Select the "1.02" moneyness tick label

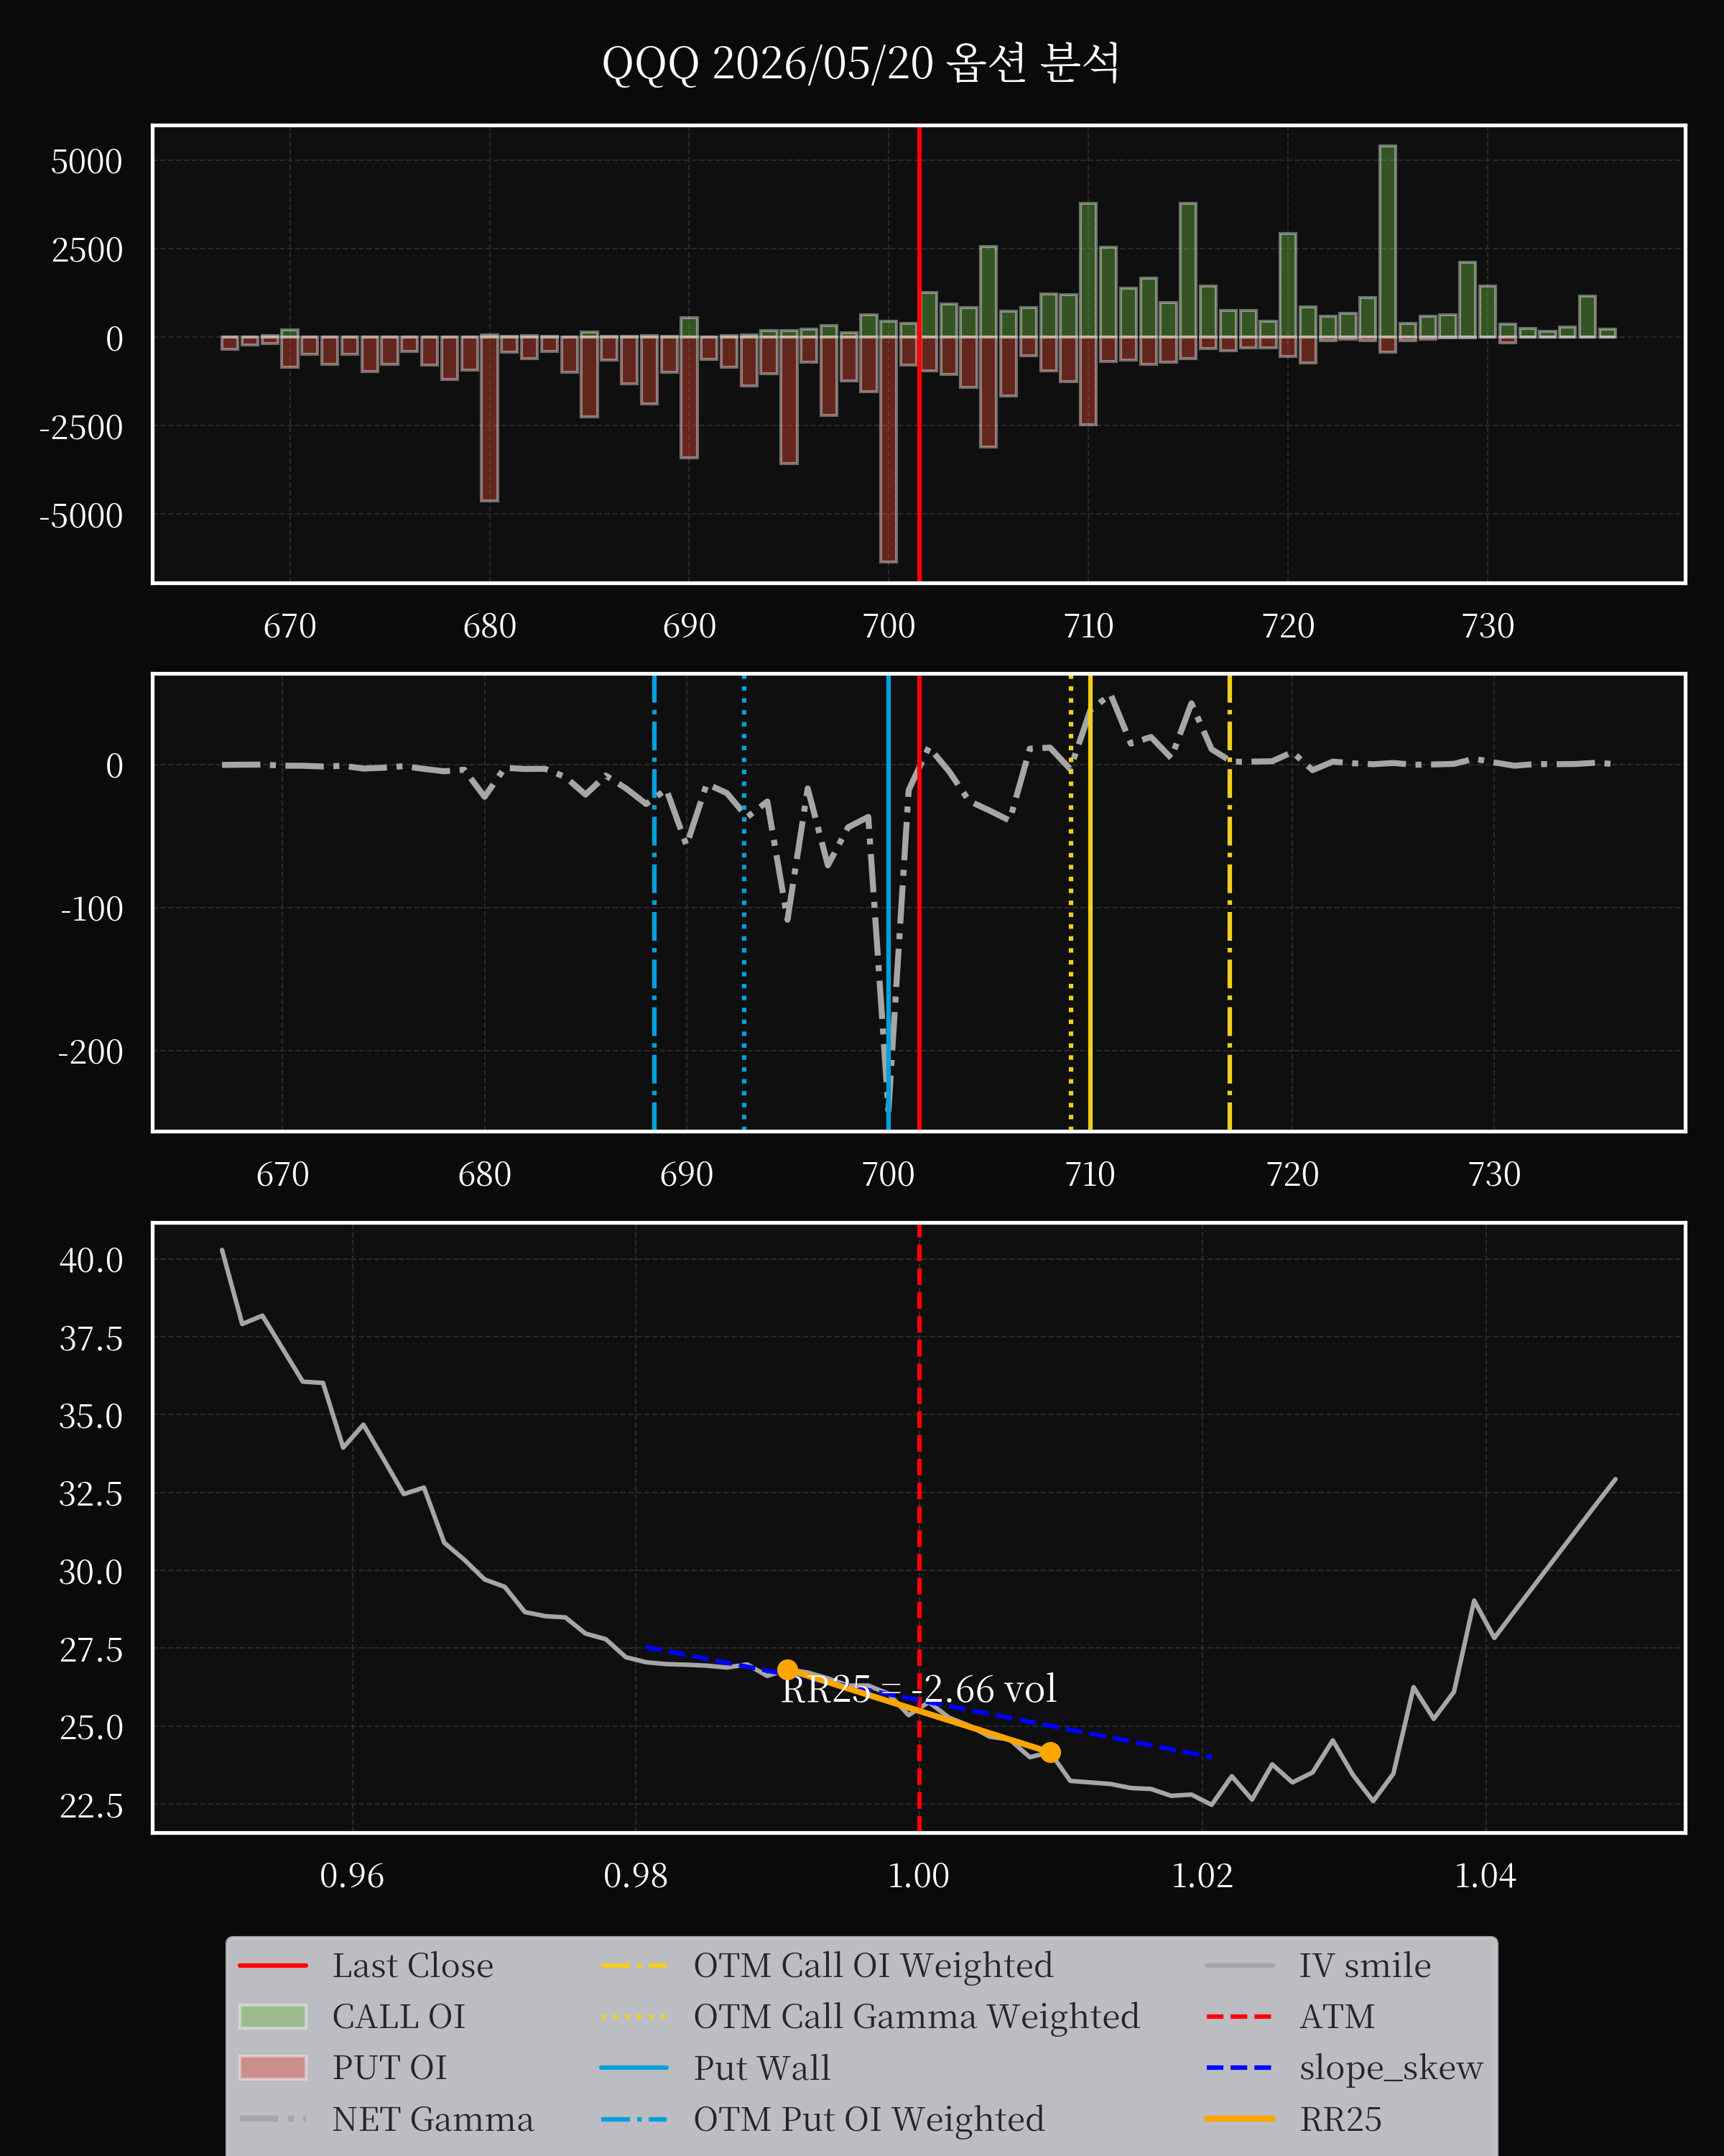pos(1202,1875)
